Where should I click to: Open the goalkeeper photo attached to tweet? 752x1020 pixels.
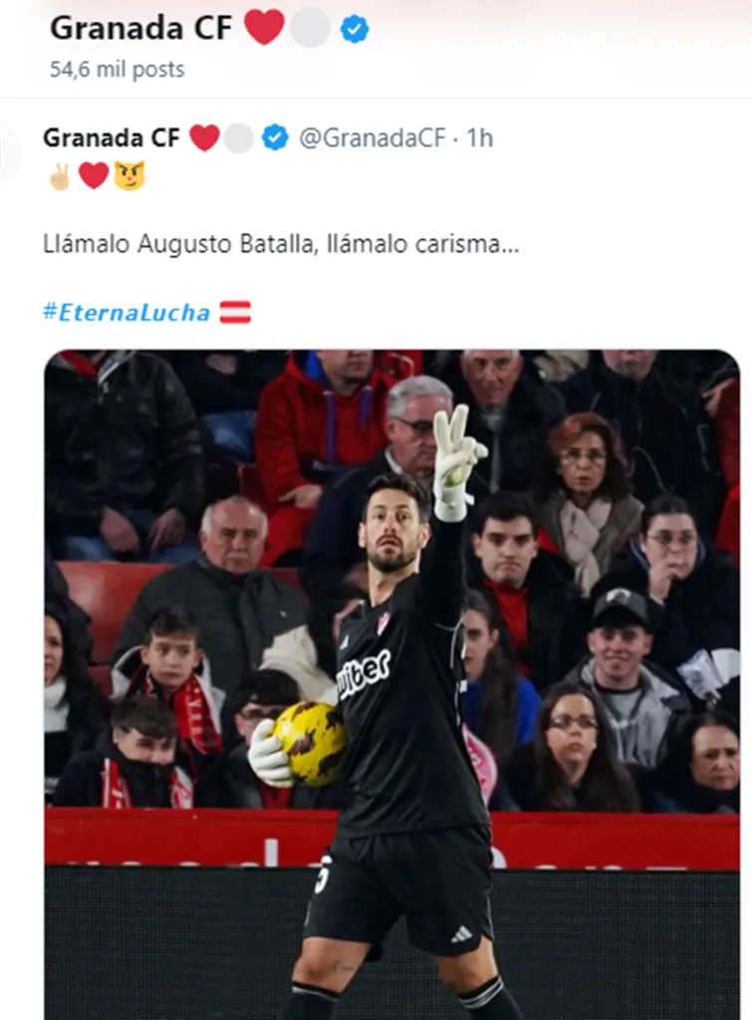[x=391, y=684]
